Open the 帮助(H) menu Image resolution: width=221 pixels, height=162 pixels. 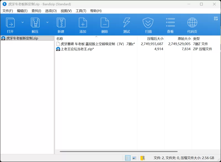(x=96, y=11)
